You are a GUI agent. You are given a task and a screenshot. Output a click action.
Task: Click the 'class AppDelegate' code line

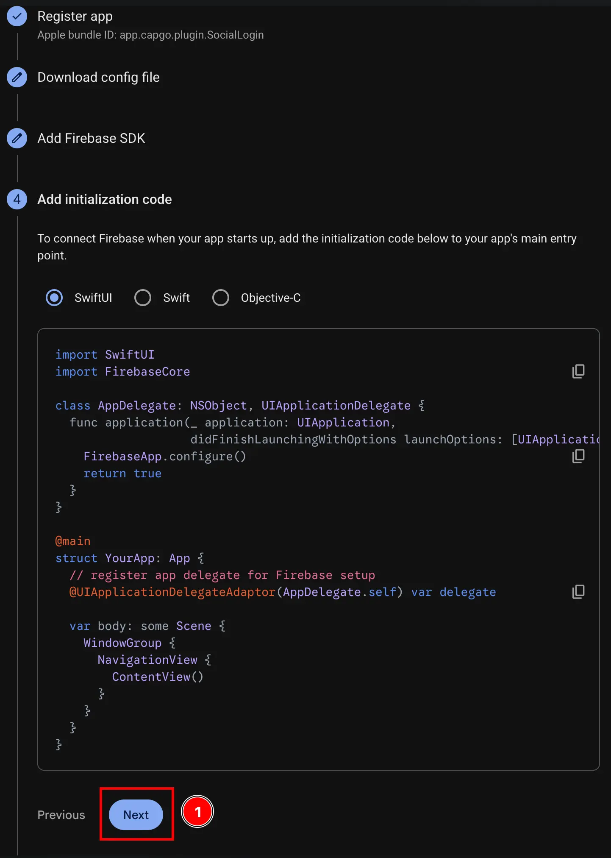240,406
